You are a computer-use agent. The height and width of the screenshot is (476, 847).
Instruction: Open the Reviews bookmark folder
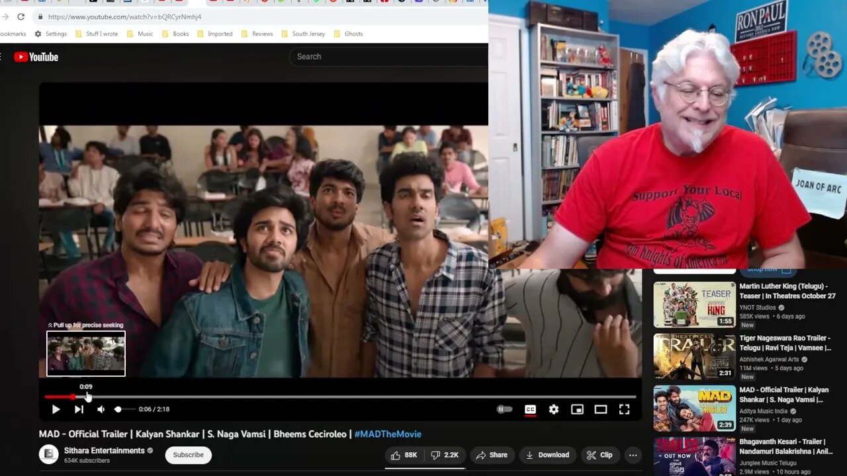pyautogui.click(x=257, y=34)
